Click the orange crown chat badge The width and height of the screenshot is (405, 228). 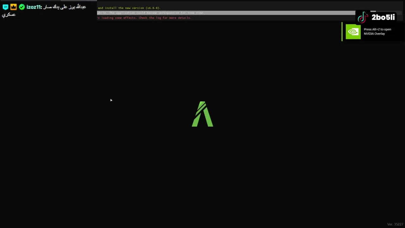[13, 7]
